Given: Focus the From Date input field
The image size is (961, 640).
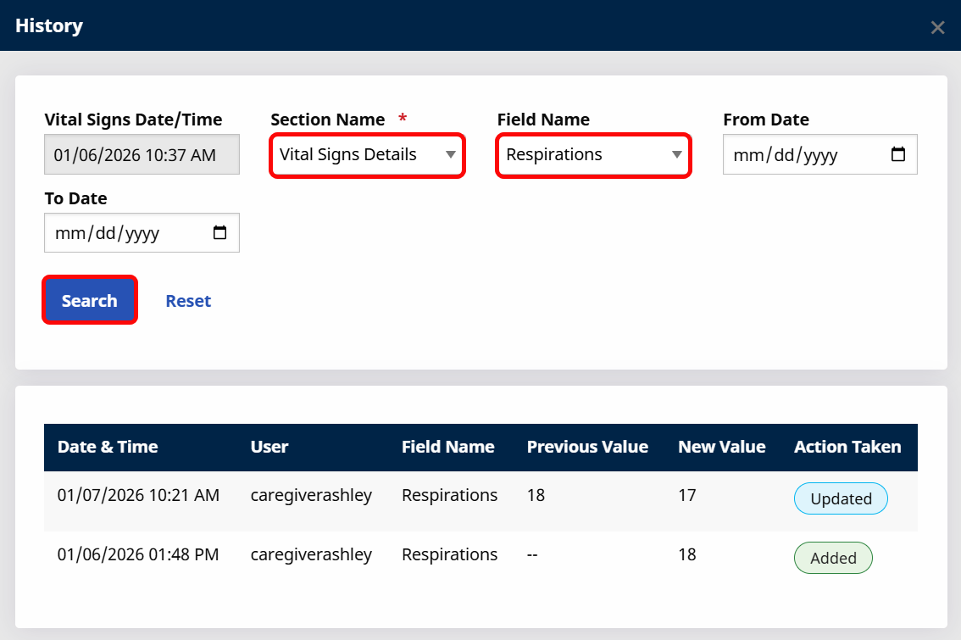Looking at the screenshot, I should 820,154.
